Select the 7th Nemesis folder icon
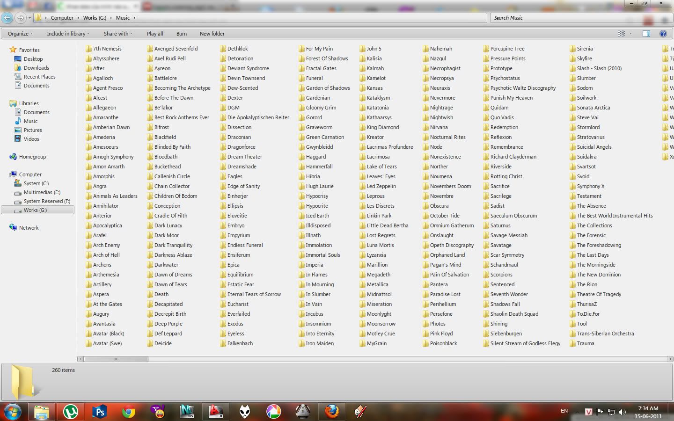Image resolution: width=674 pixels, height=421 pixels. tap(88, 49)
